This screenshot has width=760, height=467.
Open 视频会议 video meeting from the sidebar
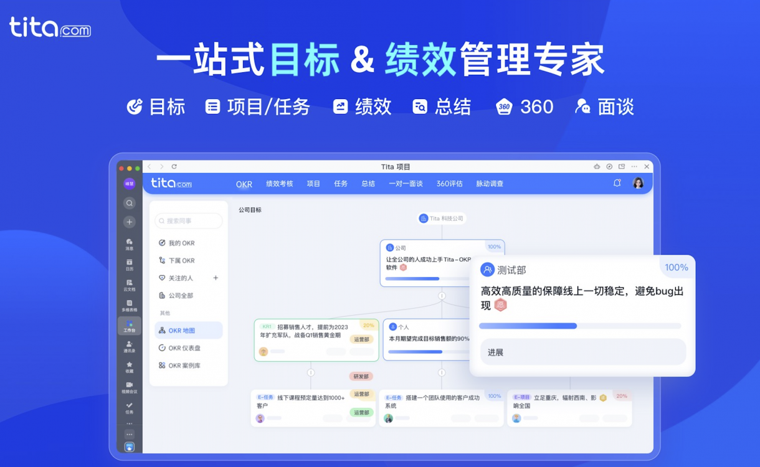click(130, 387)
